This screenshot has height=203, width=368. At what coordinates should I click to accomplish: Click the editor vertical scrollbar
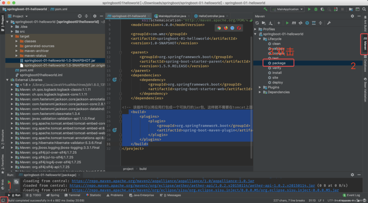(251, 98)
